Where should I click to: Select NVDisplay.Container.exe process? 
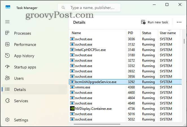(x=125, y=109)
